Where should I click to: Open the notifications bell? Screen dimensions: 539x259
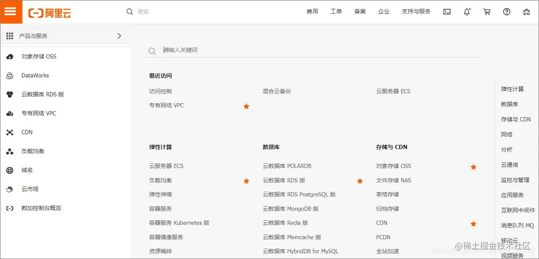point(467,12)
